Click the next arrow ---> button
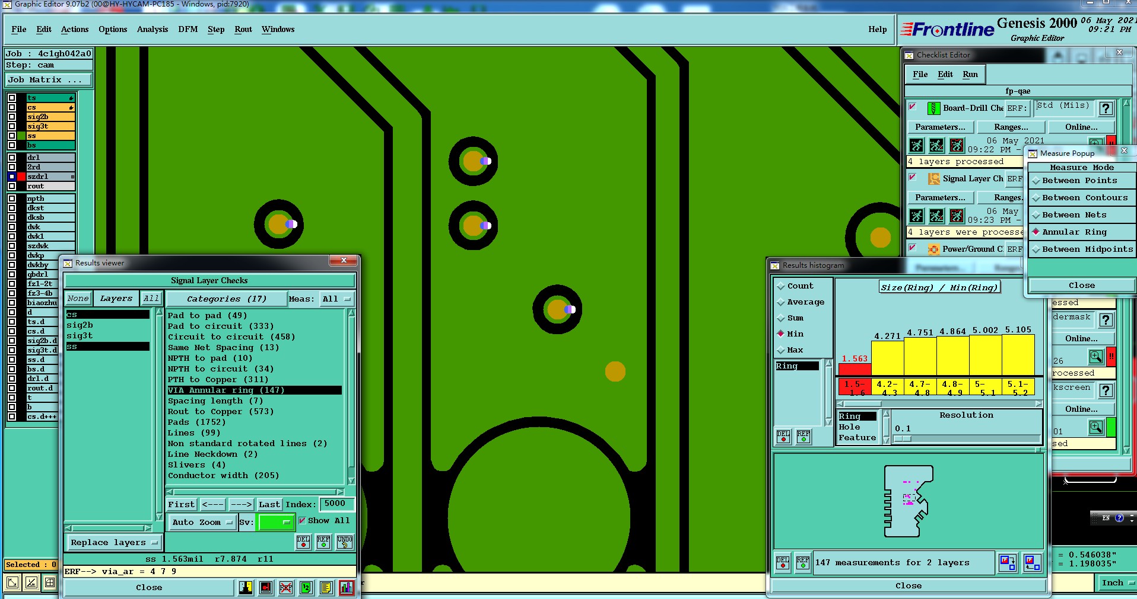1137x599 pixels. pyautogui.click(x=241, y=505)
